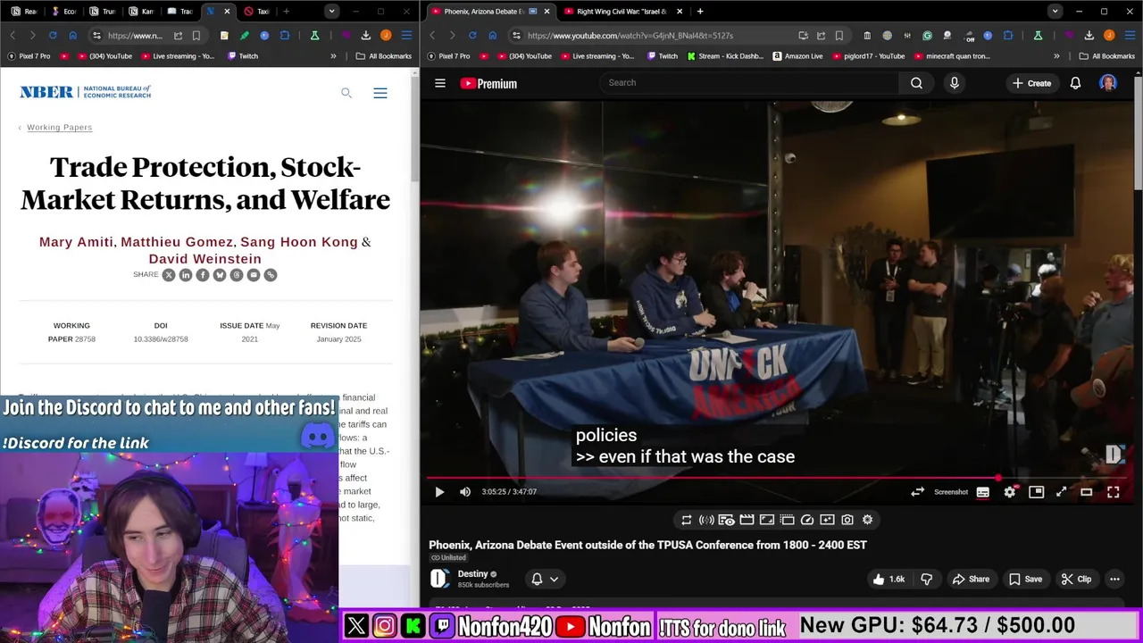Enter fullscreen on the YouTube video
Image resolution: width=1143 pixels, height=643 pixels.
pyautogui.click(x=1114, y=492)
